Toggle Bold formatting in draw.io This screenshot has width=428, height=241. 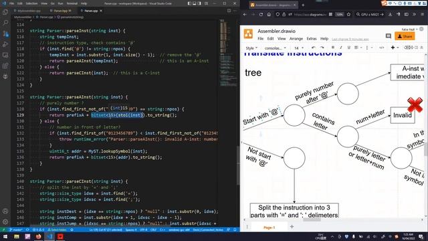pos(333,48)
